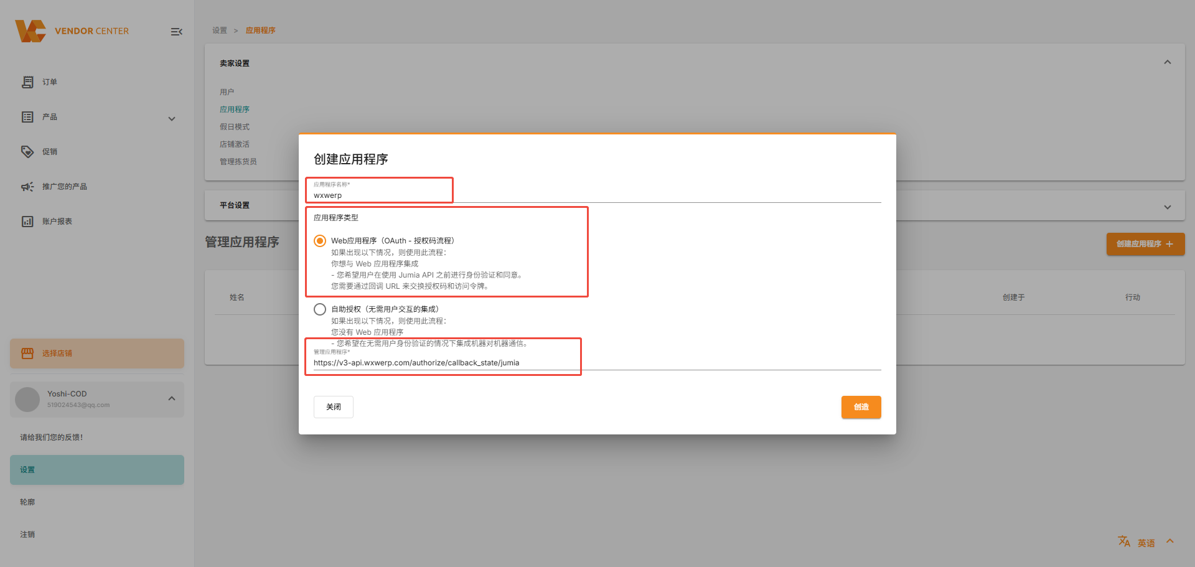Click the store icon in Select Store
Viewport: 1195px width, 567px height.
pyautogui.click(x=27, y=354)
